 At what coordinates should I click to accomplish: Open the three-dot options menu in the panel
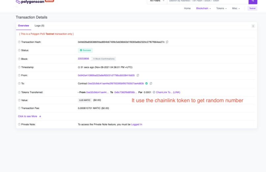pyautogui.click(x=253, y=26)
